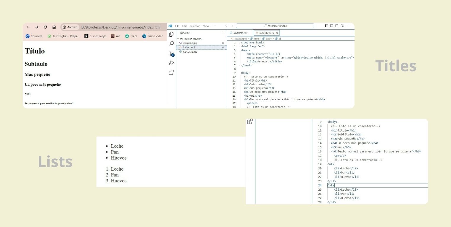451x227 pixels.
Task: Click the Archivo site info chip
Action: point(70,27)
